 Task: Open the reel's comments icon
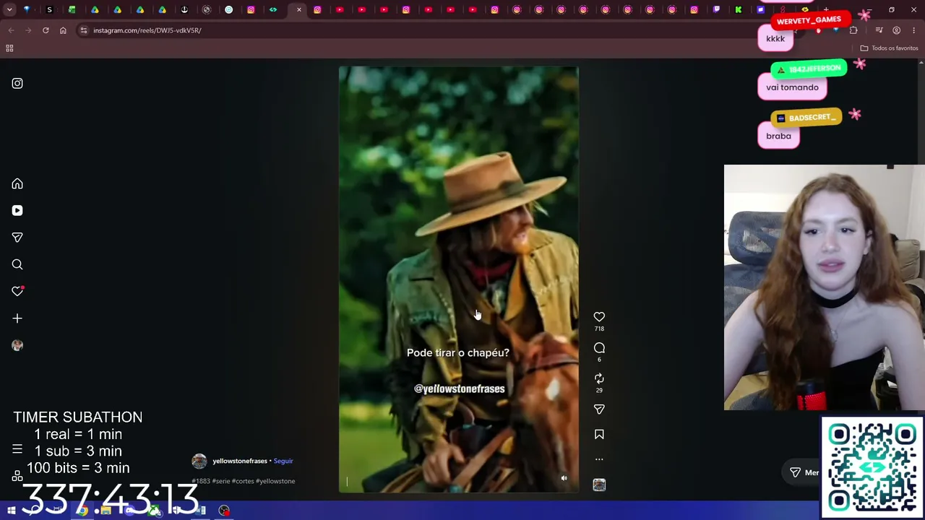(599, 348)
